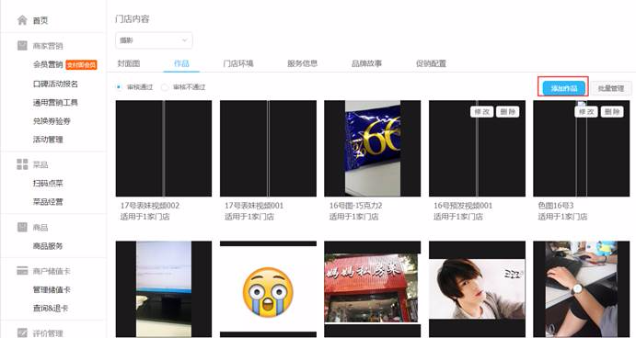Open the crying emoji thumbnail

coord(268,289)
